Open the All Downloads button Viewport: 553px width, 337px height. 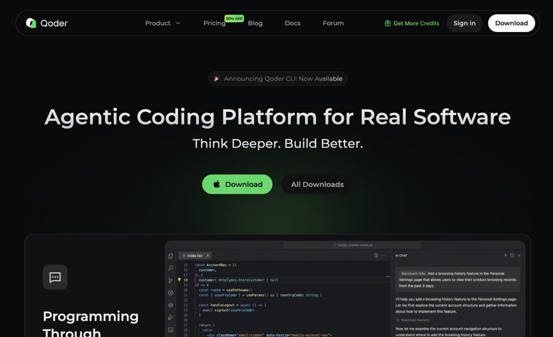(317, 185)
